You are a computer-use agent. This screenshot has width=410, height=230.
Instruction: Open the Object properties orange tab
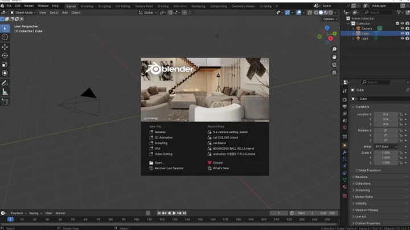click(x=345, y=145)
